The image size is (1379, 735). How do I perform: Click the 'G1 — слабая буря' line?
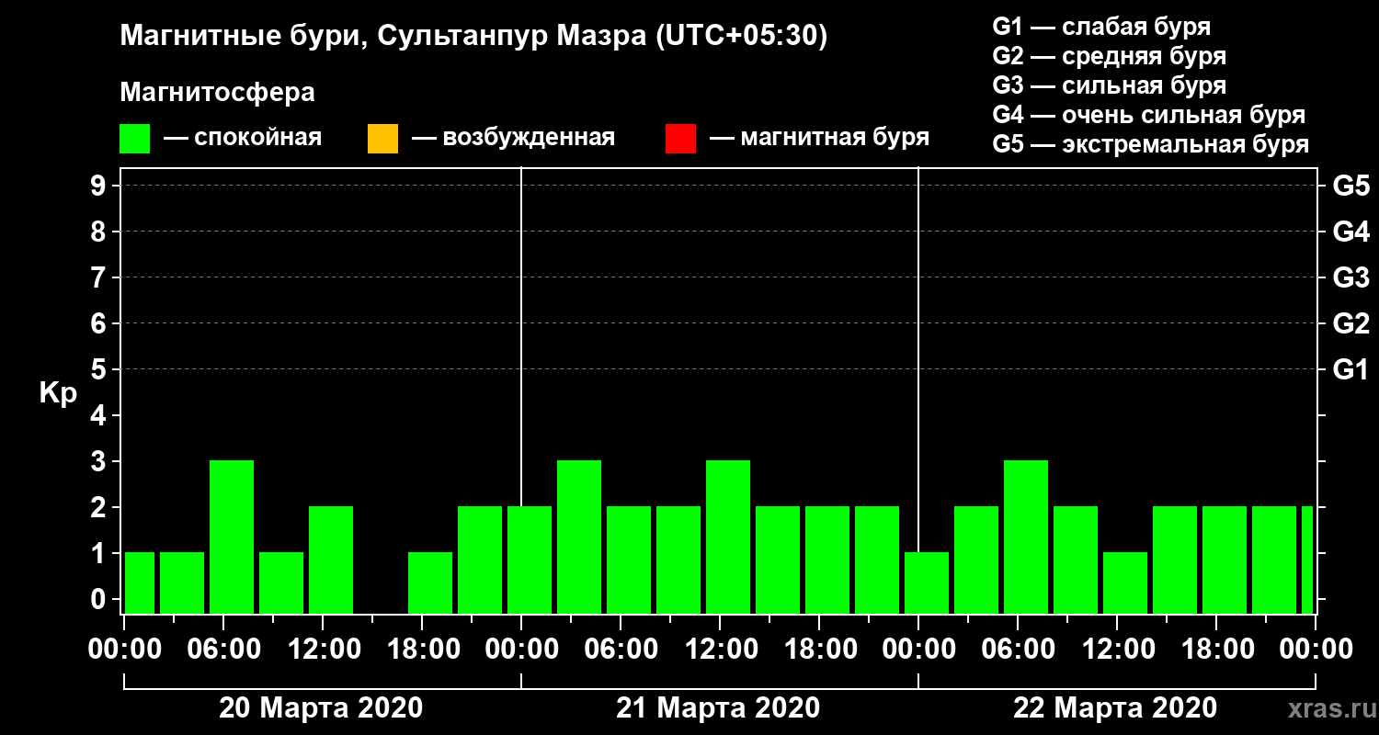click(1101, 27)
